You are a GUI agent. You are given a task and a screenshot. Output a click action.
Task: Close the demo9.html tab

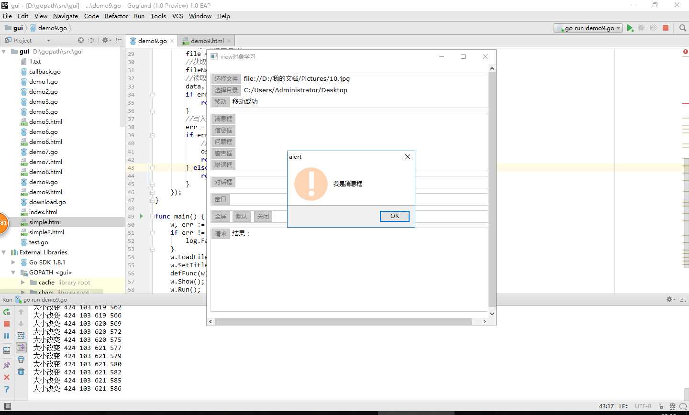pyautogui.click(x=229, y=41)
